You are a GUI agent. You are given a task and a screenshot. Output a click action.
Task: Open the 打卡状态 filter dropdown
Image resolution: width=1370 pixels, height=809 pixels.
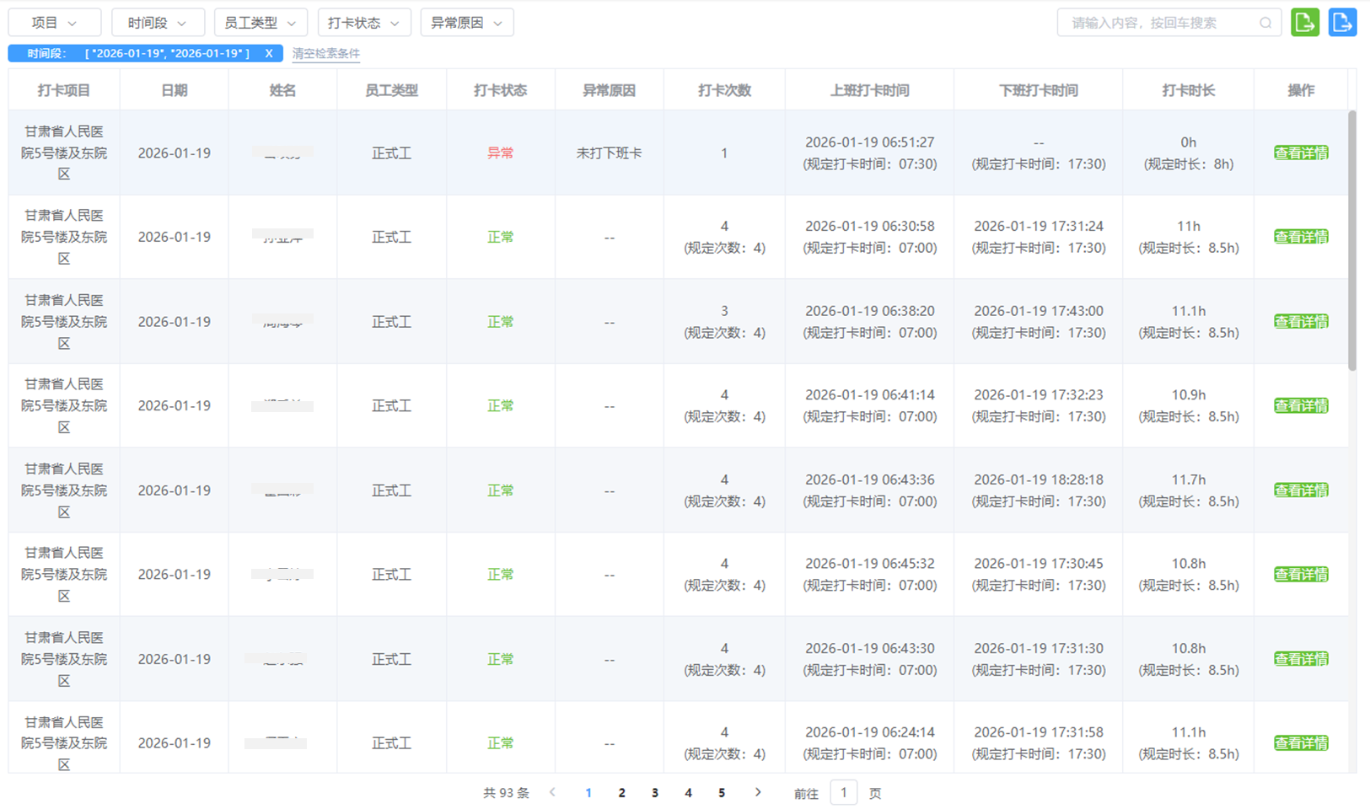[364, 23]
